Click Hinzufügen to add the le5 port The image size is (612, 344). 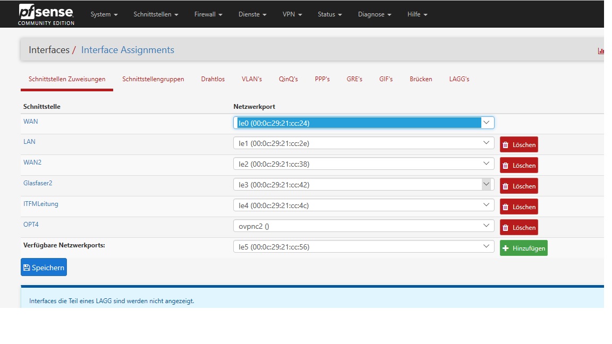point(523,248)
